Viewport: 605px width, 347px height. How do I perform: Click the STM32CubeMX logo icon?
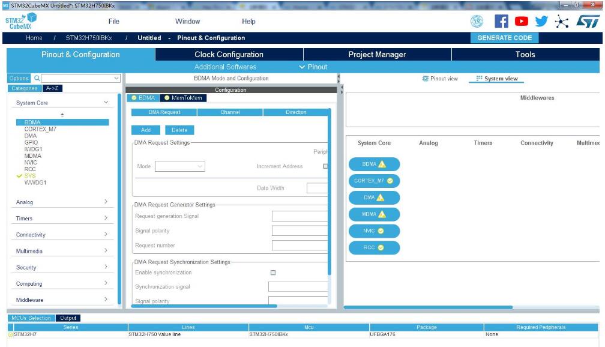pos(21,21)
